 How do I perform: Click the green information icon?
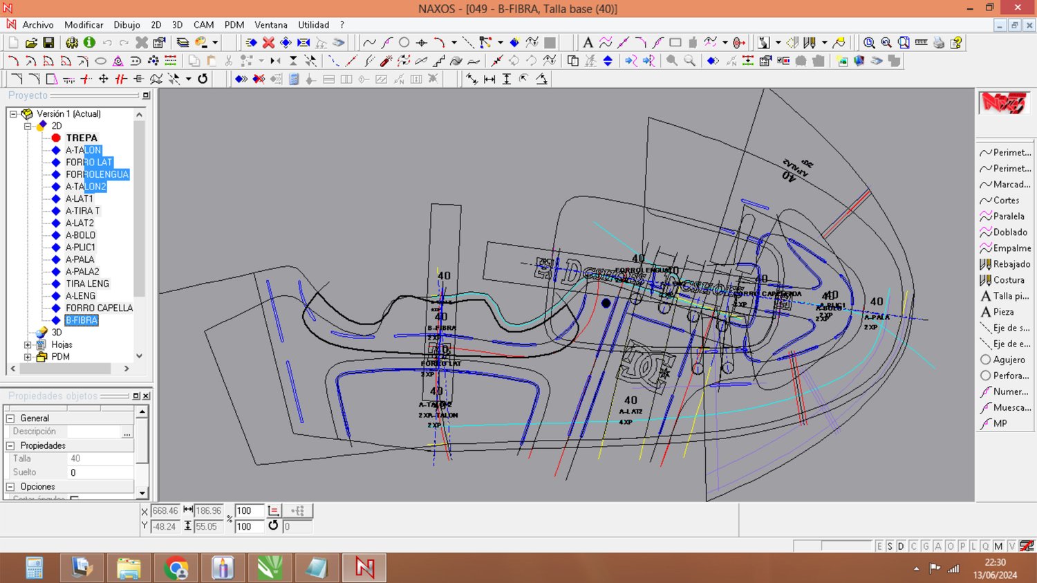tap(89, 43)
